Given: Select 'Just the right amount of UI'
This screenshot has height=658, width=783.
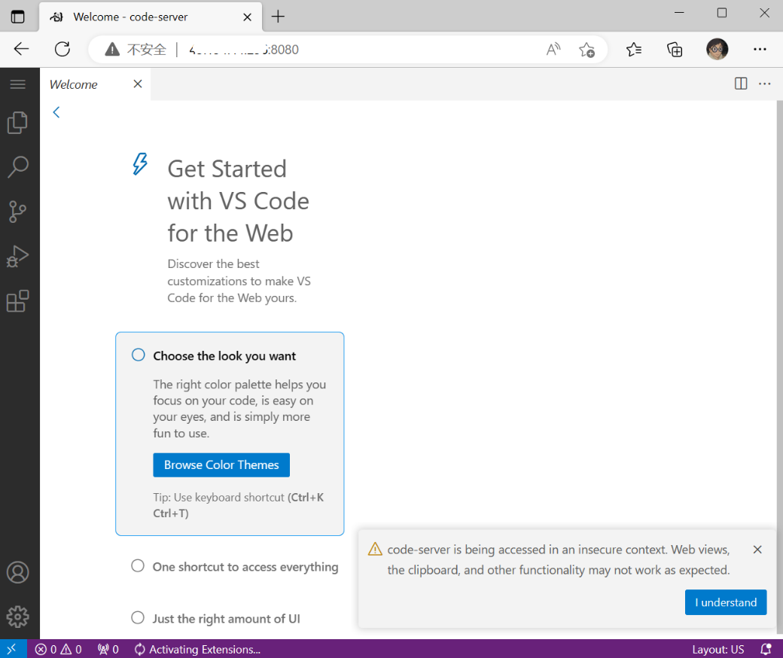Looking at the screenshot, I should click(x=226, y=618).
